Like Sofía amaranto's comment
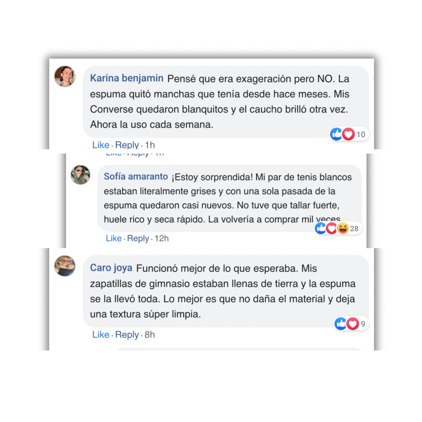 coord(114,238)
